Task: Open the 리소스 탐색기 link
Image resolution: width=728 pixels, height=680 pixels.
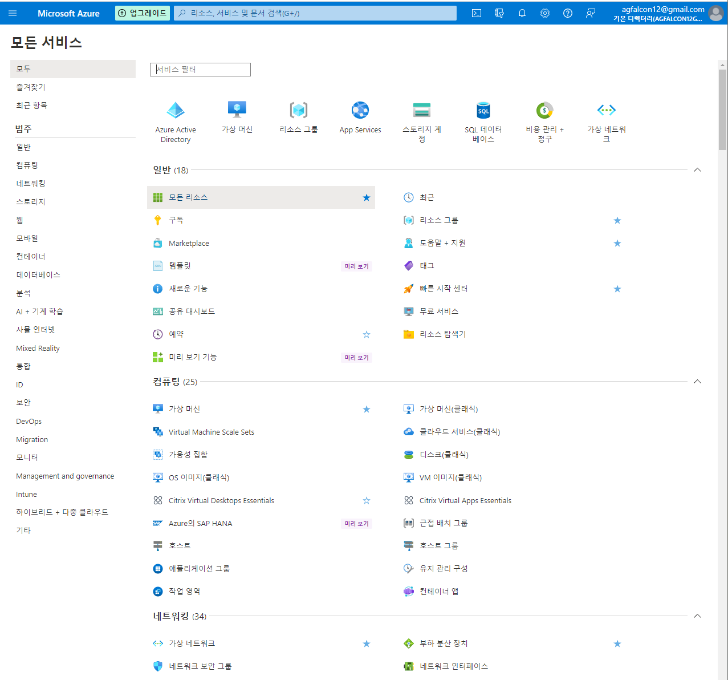Action: pyautogui.click(x=442, y=334)
